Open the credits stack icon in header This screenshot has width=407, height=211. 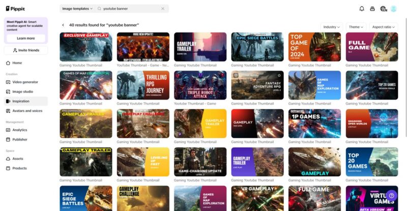(x=372, y=9)
